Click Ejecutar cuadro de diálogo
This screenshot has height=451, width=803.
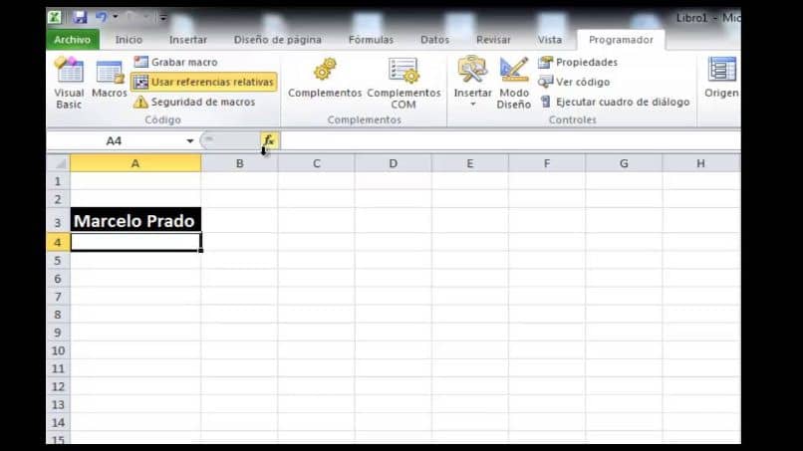tap(614, 102)
